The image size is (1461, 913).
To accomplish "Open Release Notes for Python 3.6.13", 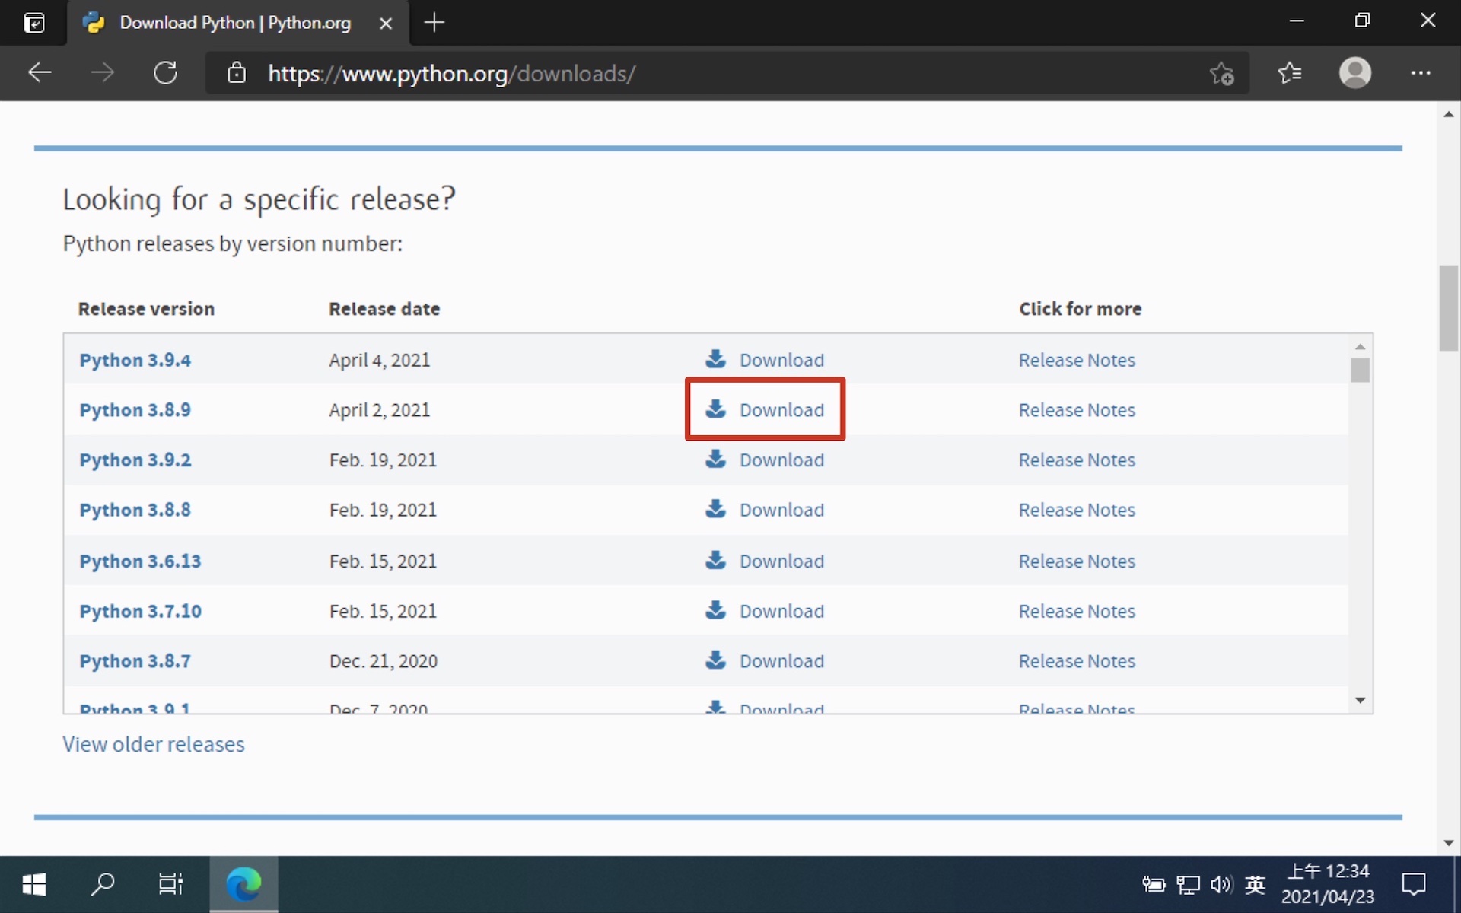I will point(1077,561).
